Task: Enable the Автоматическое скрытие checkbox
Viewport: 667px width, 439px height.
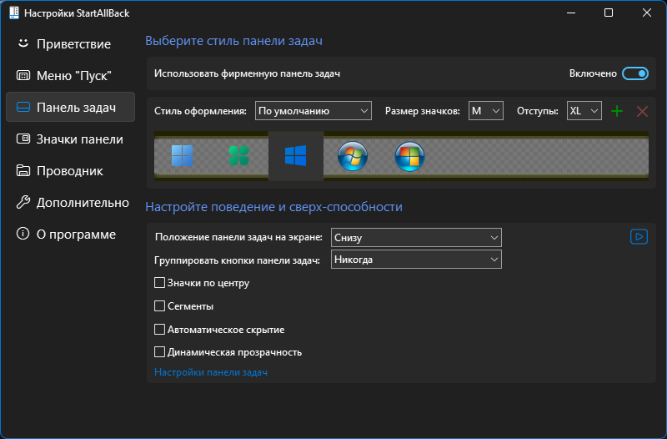Action: (x=159, y=329)
